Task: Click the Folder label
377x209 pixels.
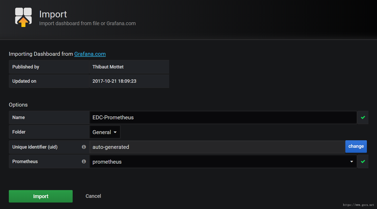Action: 19,132
